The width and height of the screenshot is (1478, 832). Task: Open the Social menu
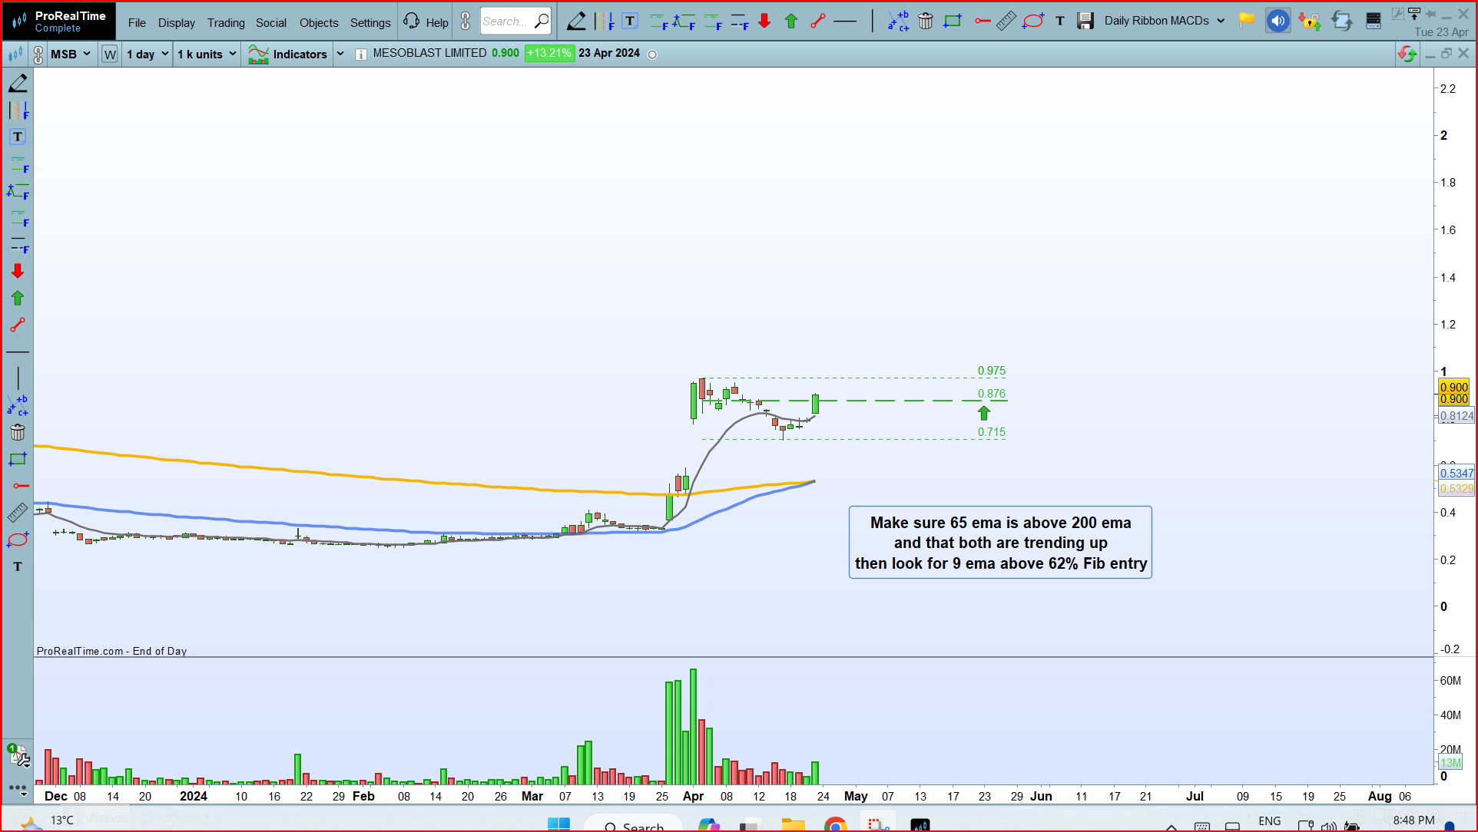271,22
